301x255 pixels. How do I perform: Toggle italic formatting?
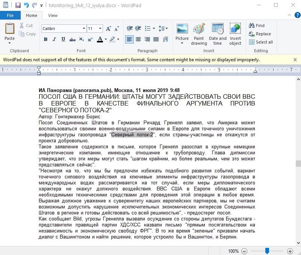coord(54,39)
